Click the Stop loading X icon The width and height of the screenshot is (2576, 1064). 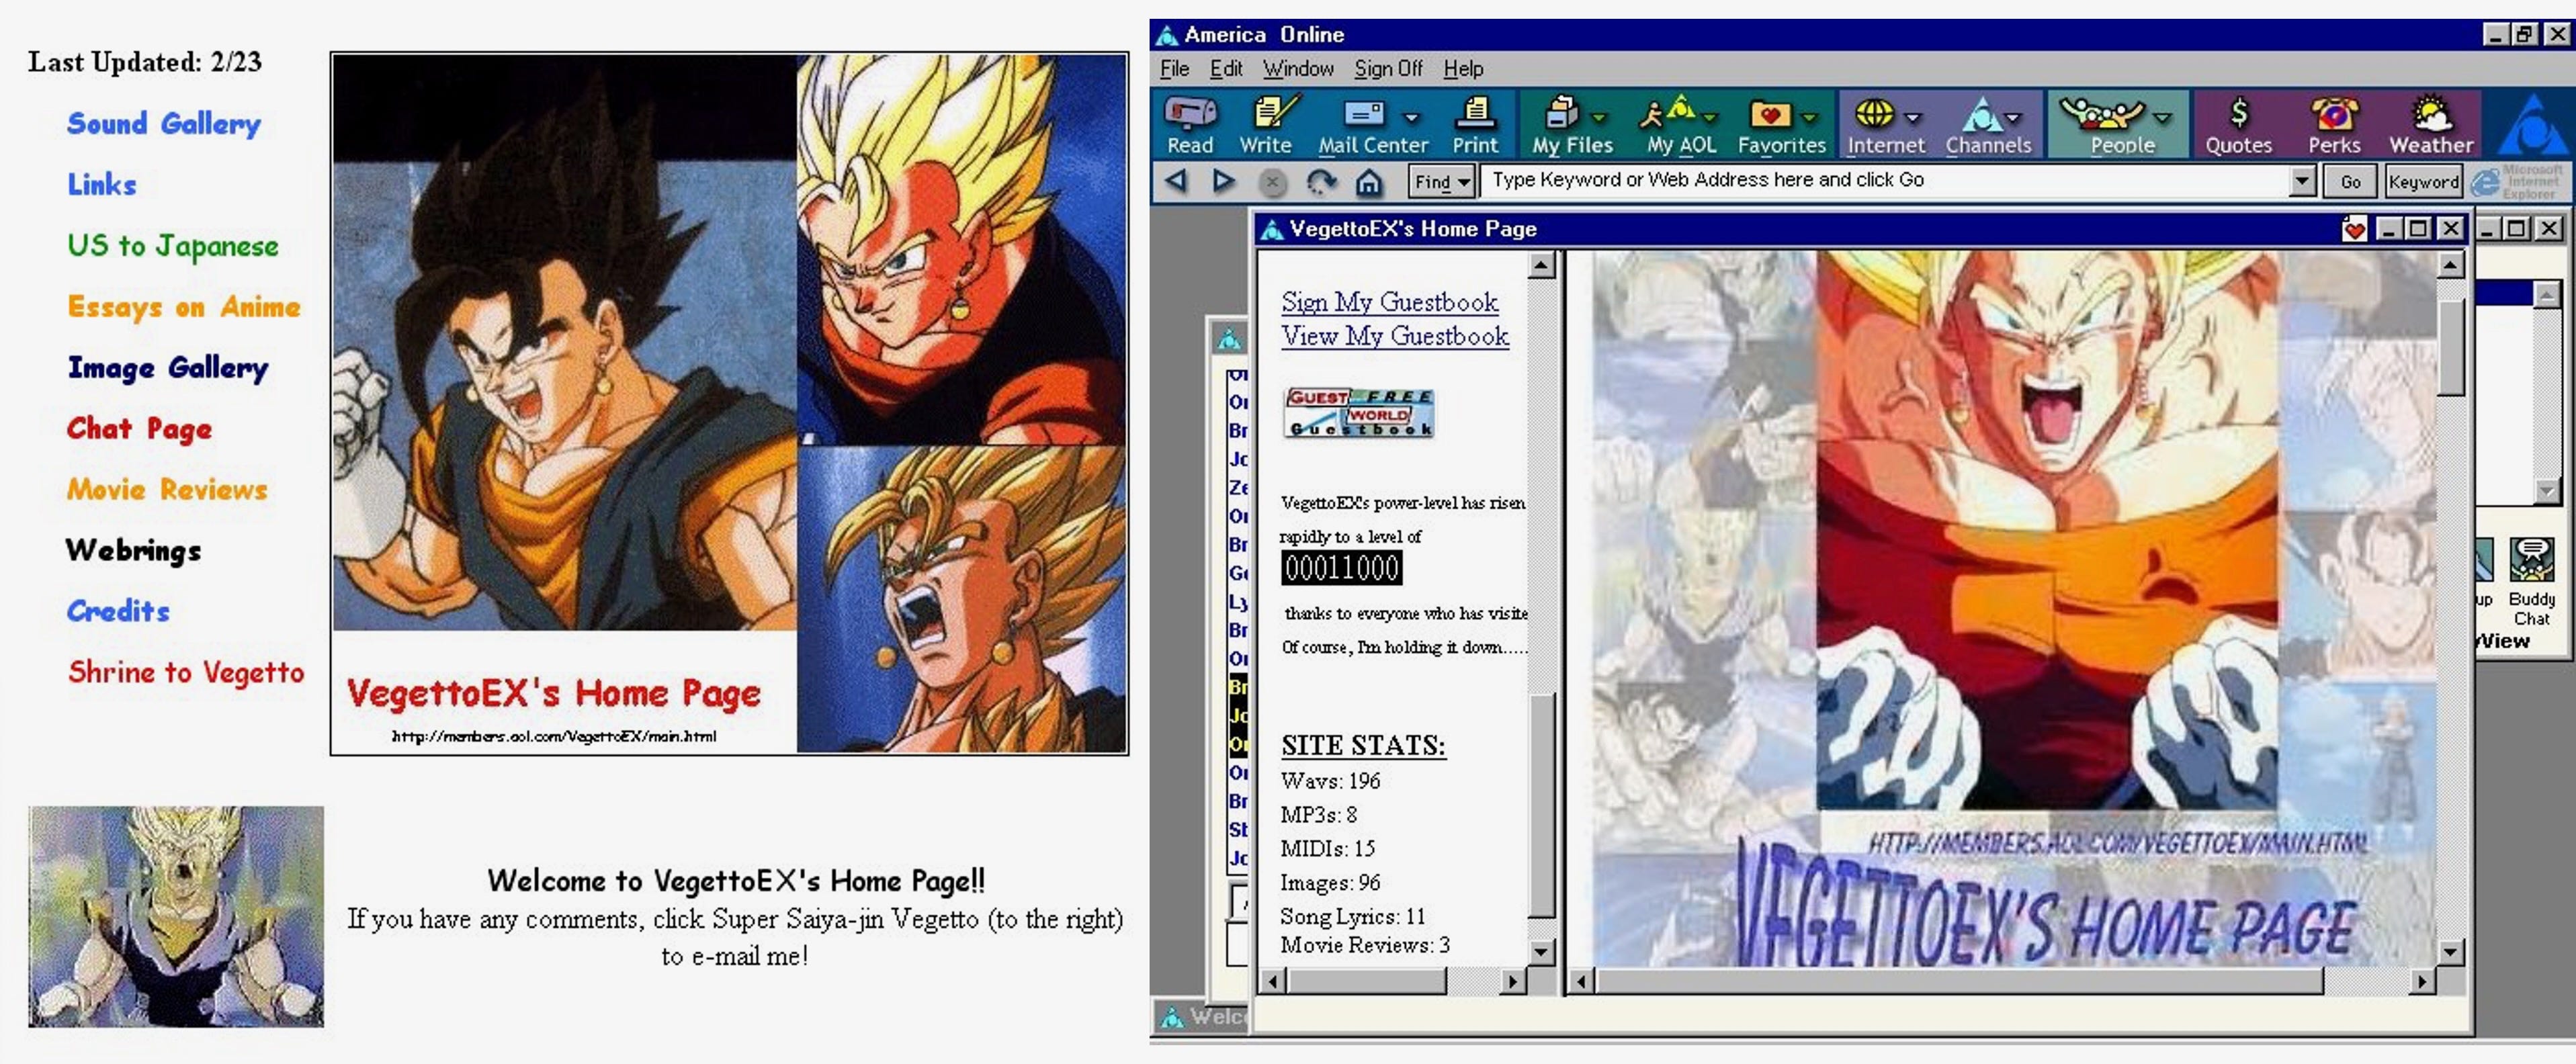click(1272, 182)
